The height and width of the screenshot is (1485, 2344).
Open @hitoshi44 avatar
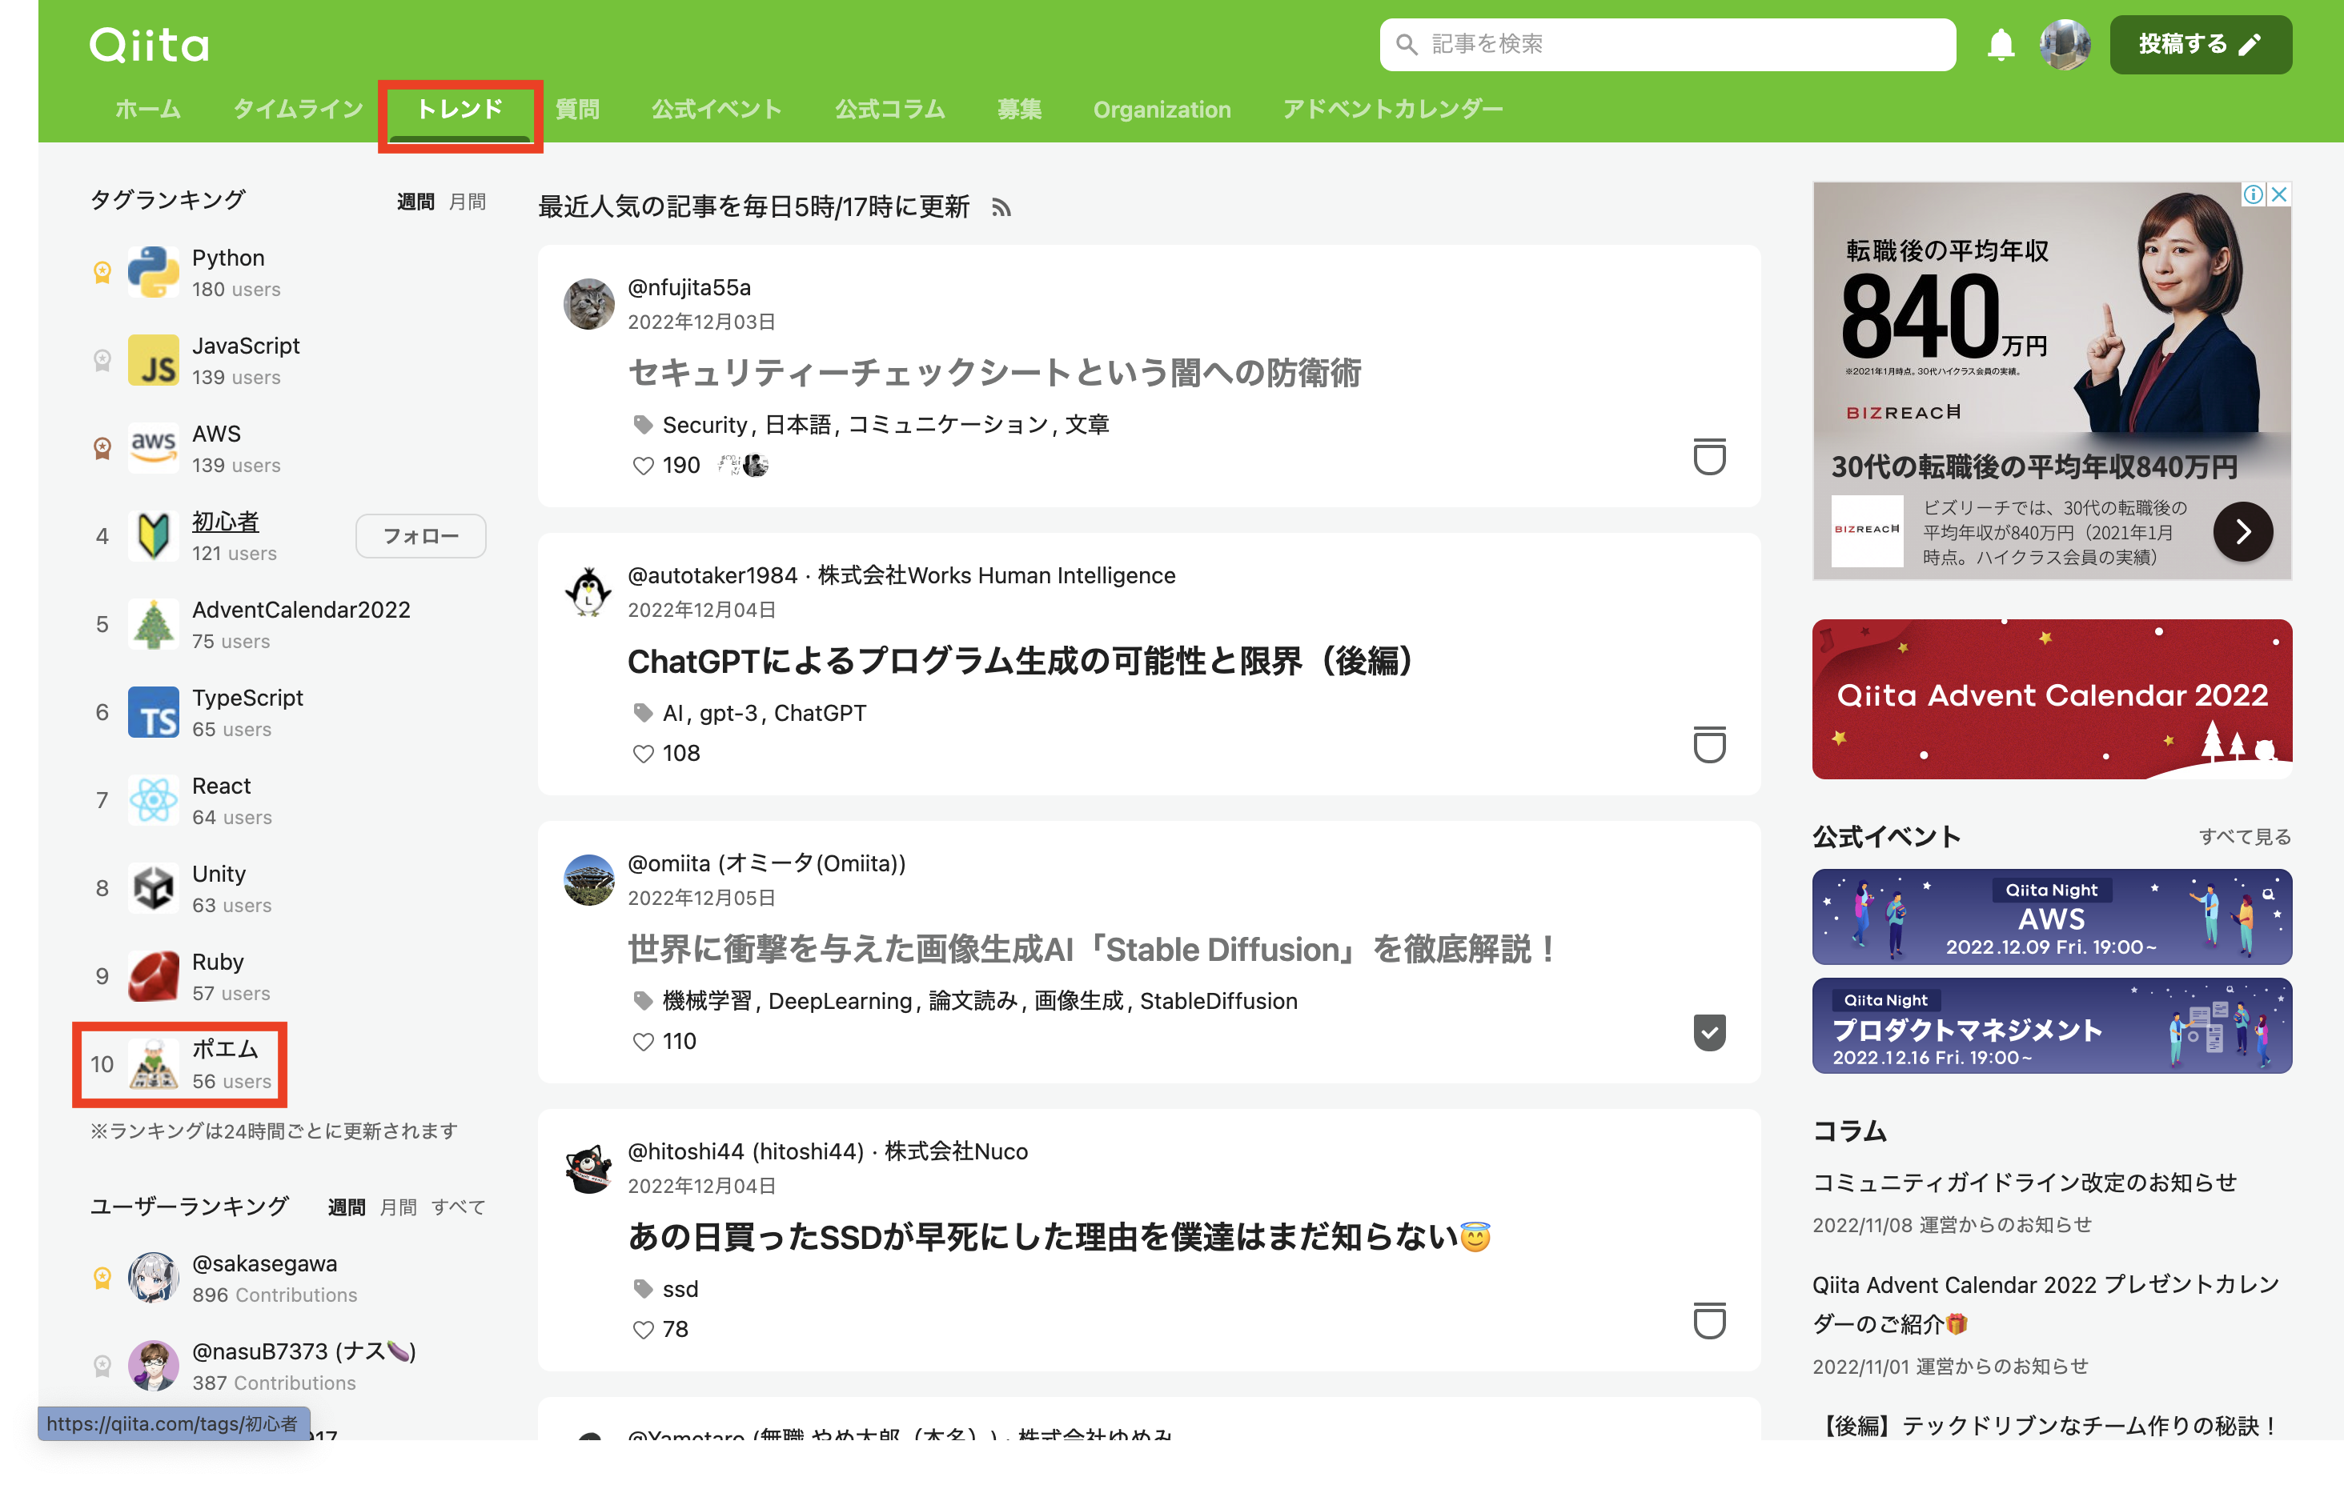pyautogui.click(x=588, y=1168)
